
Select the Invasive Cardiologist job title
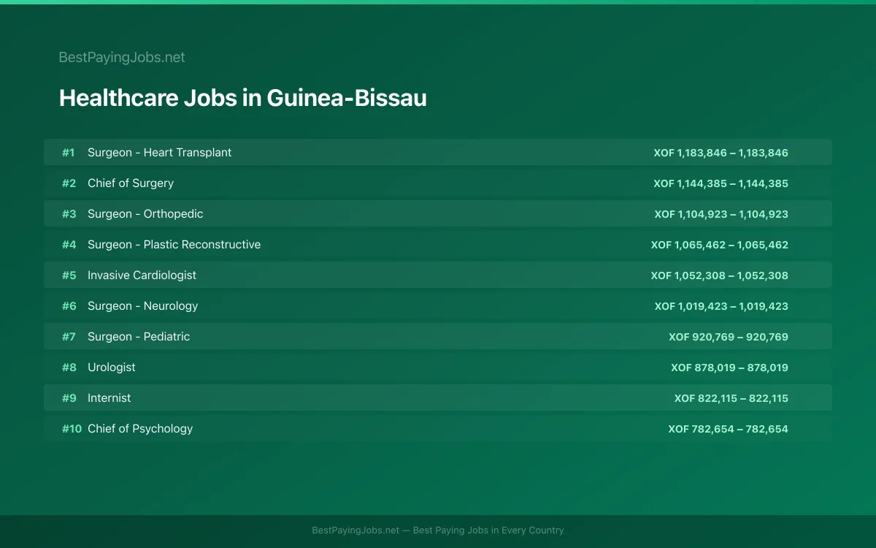(142, 275)
